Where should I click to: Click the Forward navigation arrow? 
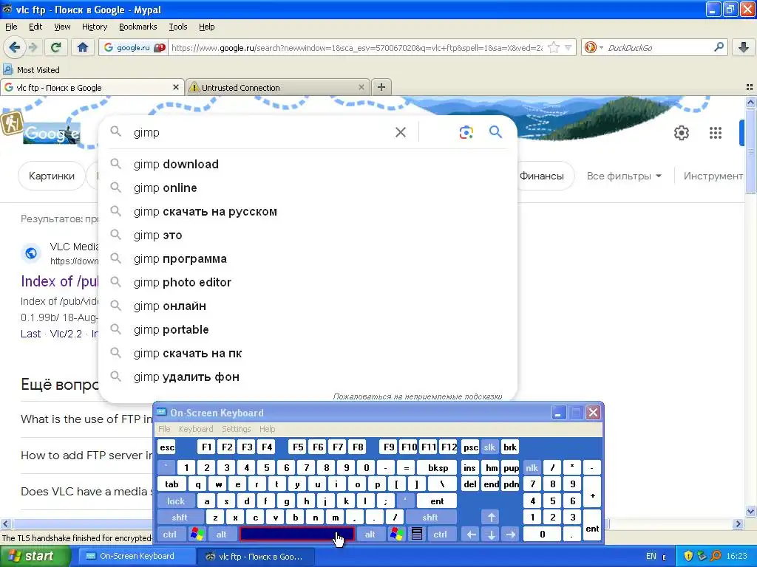click(33, 47)
